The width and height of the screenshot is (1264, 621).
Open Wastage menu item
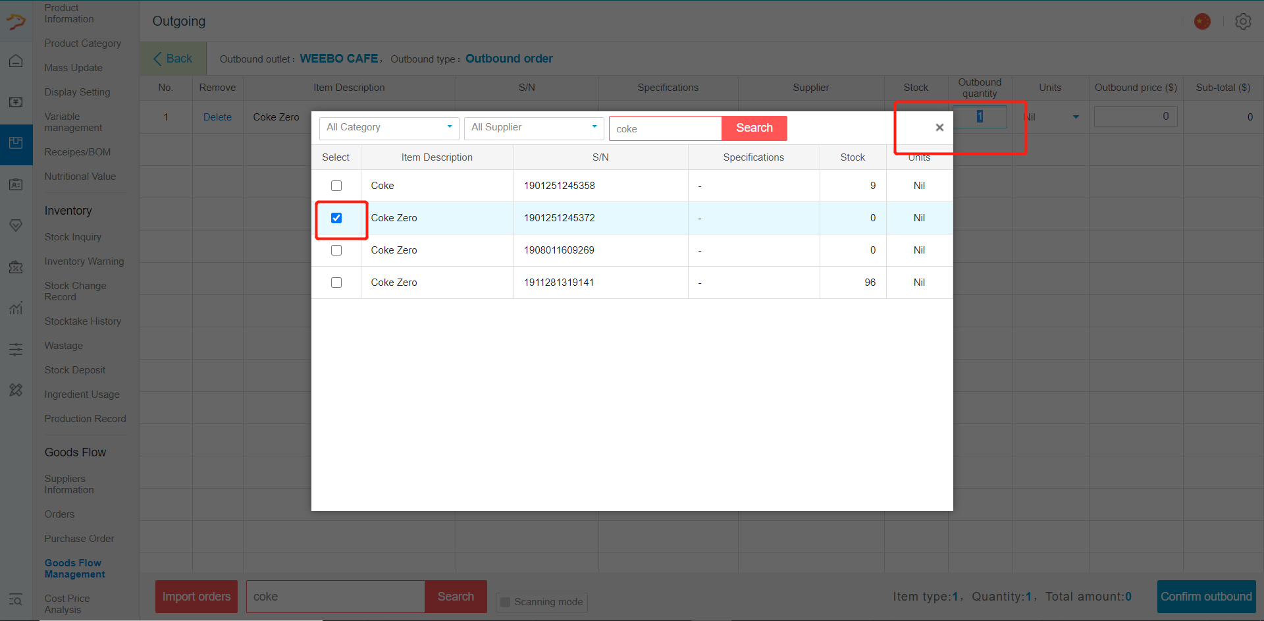[x=64, y=346]
